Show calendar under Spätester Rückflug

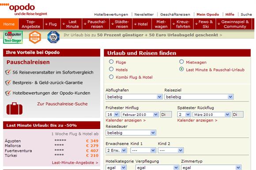[x=197, y=120]
